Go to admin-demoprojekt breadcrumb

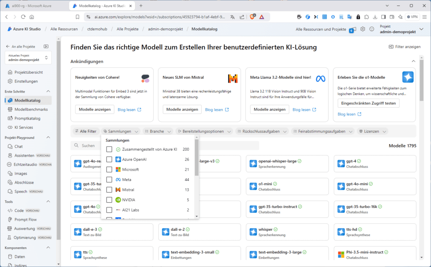click(165, 29)
